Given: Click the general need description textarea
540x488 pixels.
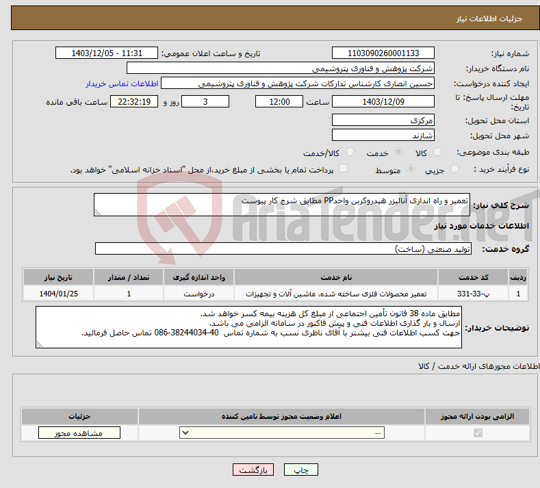Looking at the screenshot, I should coord(282,205).
